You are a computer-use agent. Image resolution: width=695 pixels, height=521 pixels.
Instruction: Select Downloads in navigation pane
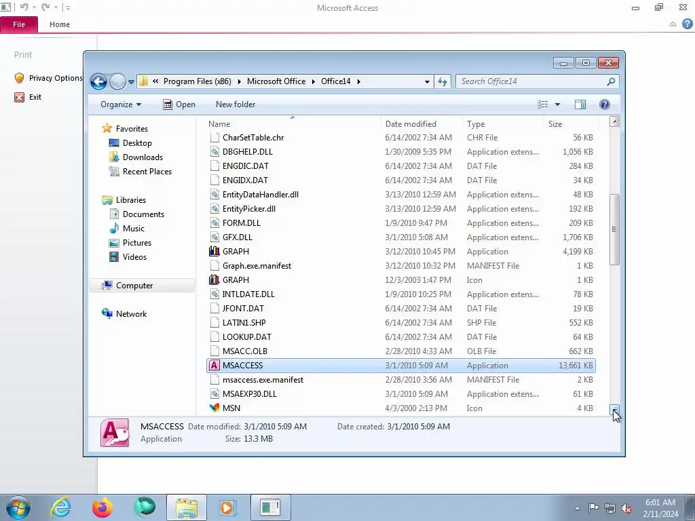tap(136, 157)
